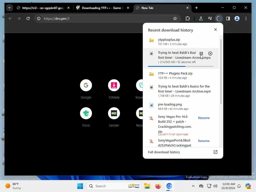The height and width of the screenshot is (192, 256).
Task: Resume the SonyVegasPro14.0Build252 download
Action: 203,141
